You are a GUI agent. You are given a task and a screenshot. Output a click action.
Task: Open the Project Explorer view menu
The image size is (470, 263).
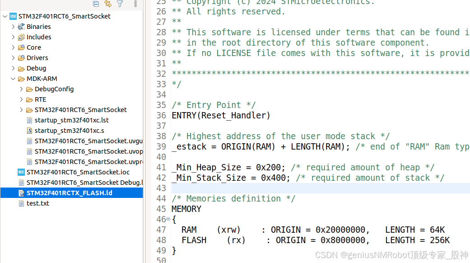pos(135,4)
